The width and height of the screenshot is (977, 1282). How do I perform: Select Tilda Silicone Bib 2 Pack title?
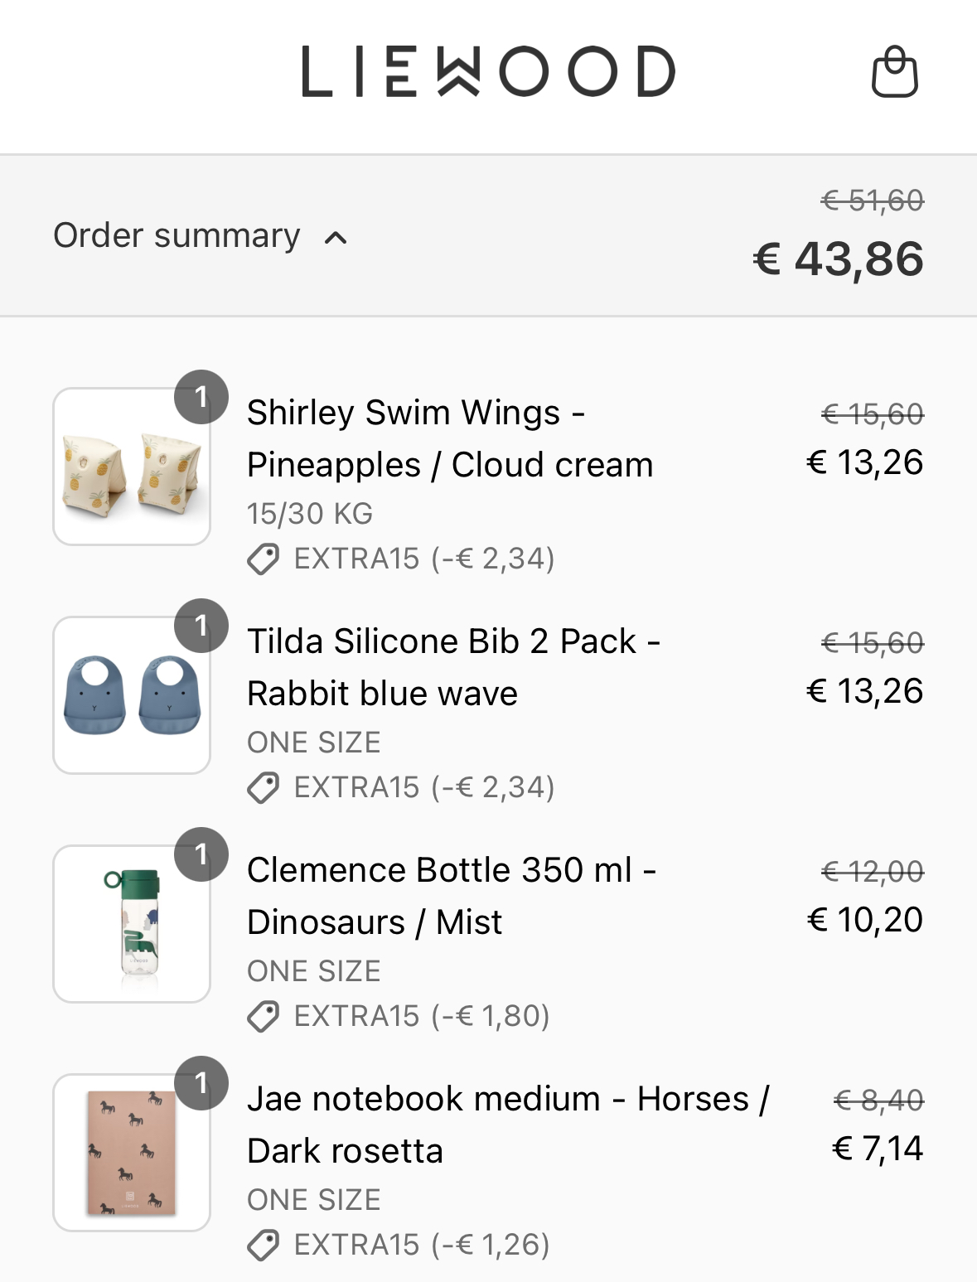[x=453, y=667]
